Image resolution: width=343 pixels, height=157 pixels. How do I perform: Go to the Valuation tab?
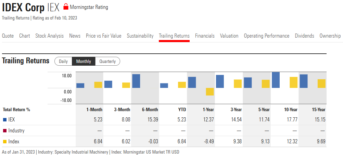(229, 36)
